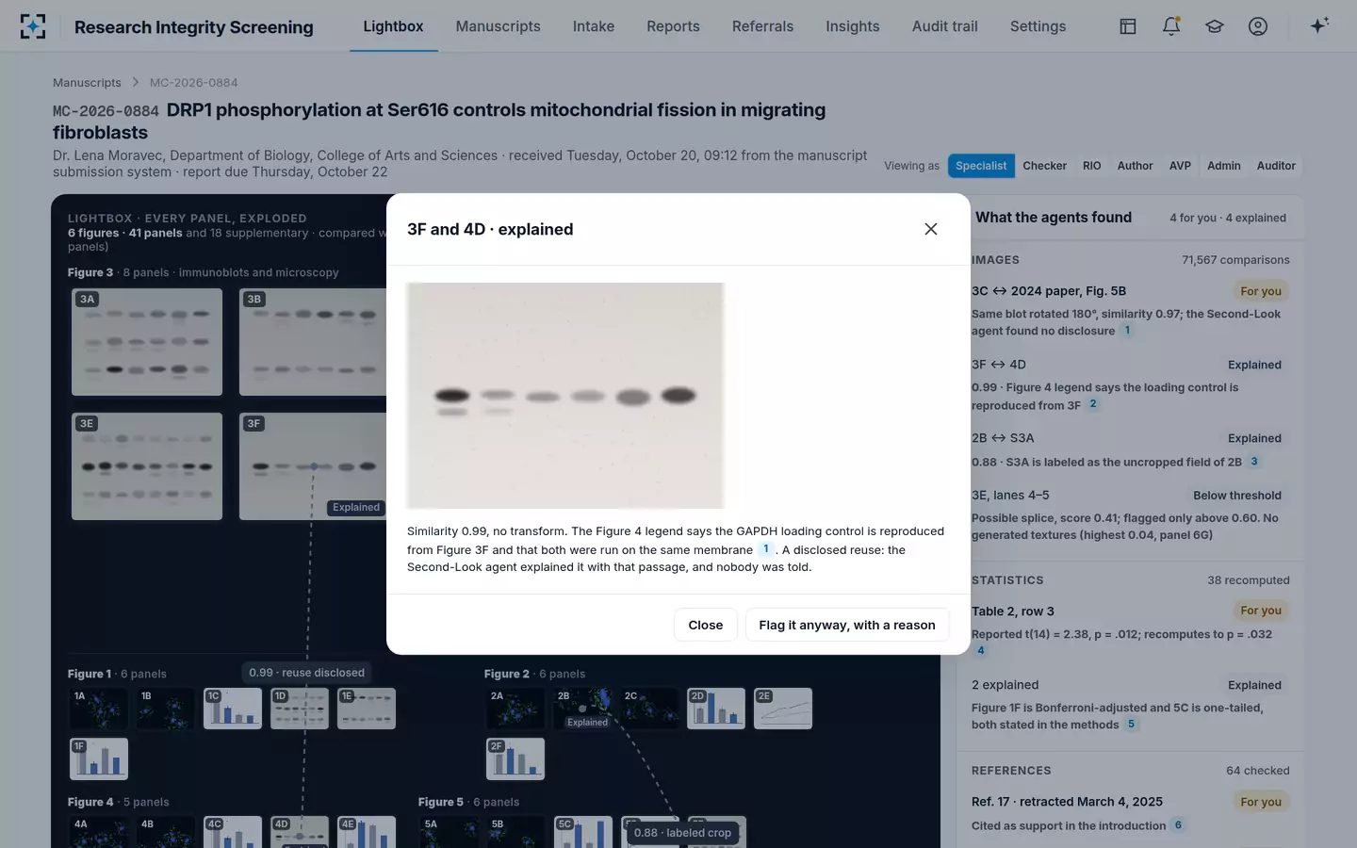The image size is (1357, 848).
Task: View as AVP role
Action: click(1180, 166)
